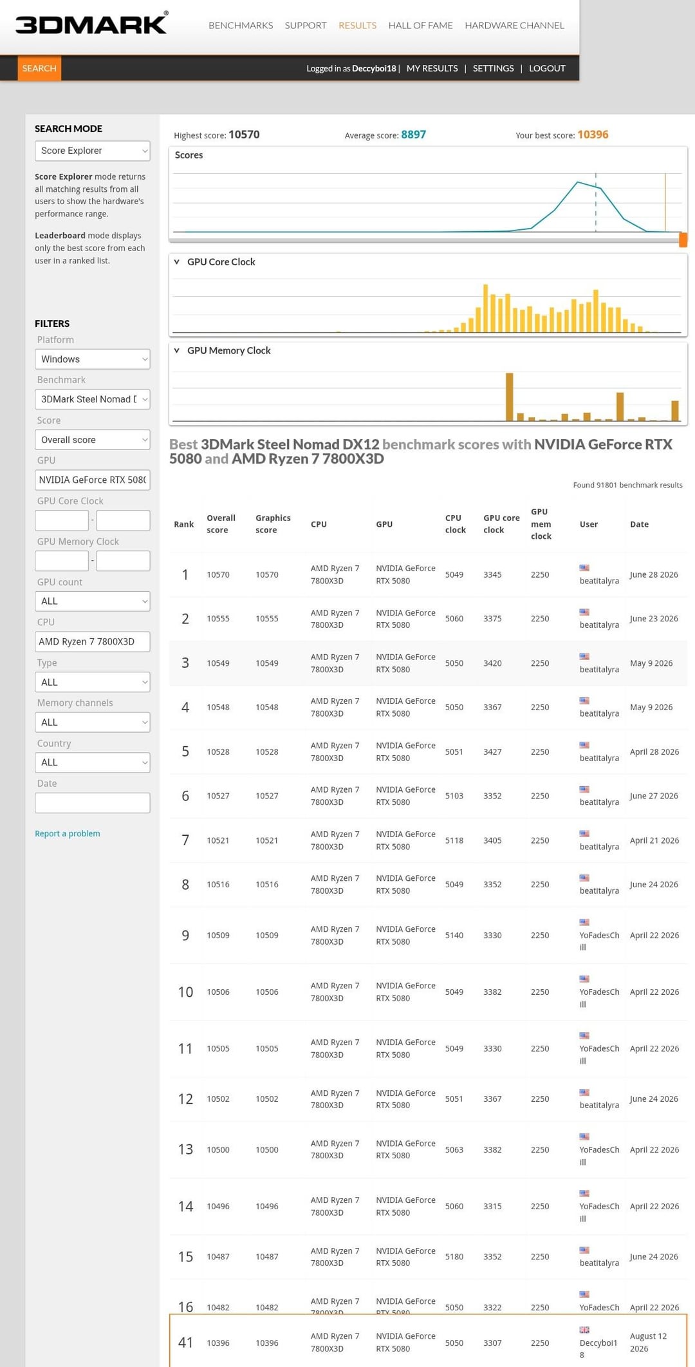Click overall score 10555 in rank 2

coord(218,619)
